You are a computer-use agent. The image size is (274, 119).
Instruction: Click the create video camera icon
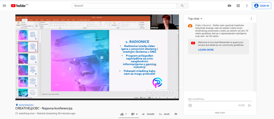click(229, 6)
